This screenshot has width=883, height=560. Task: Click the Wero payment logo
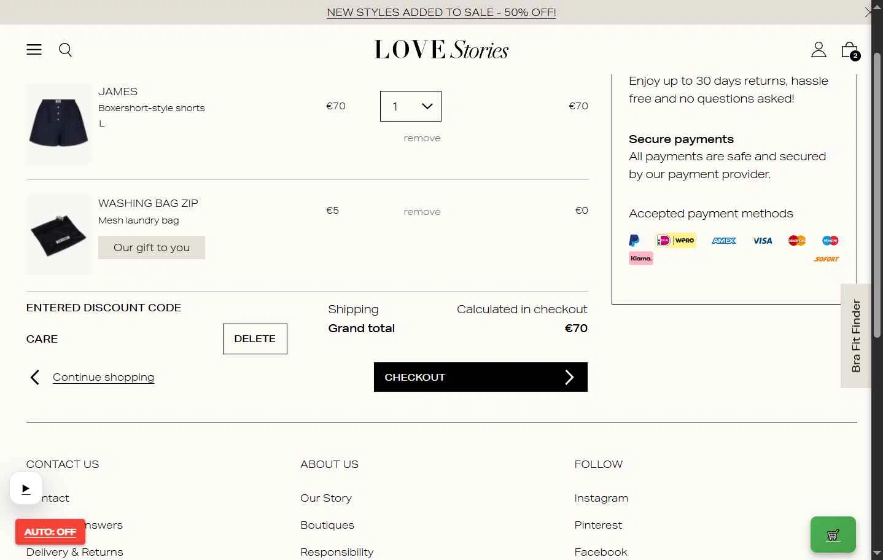[684, 241]
